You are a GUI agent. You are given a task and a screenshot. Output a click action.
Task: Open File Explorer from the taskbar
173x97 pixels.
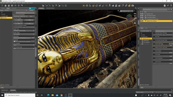[53, 95]
